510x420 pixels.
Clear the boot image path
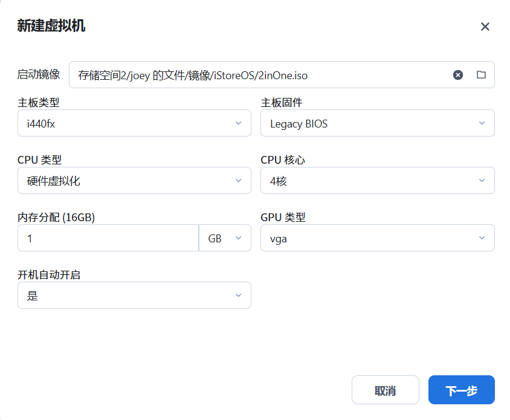click(457, 75)
